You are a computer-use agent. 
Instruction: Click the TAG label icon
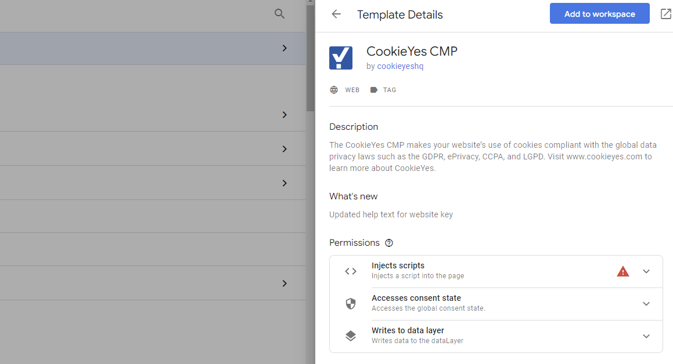click(374, 90)
